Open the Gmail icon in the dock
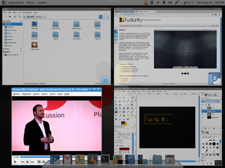Image resolution: width=225 pixels, height=168 pixels. (67, 159)
